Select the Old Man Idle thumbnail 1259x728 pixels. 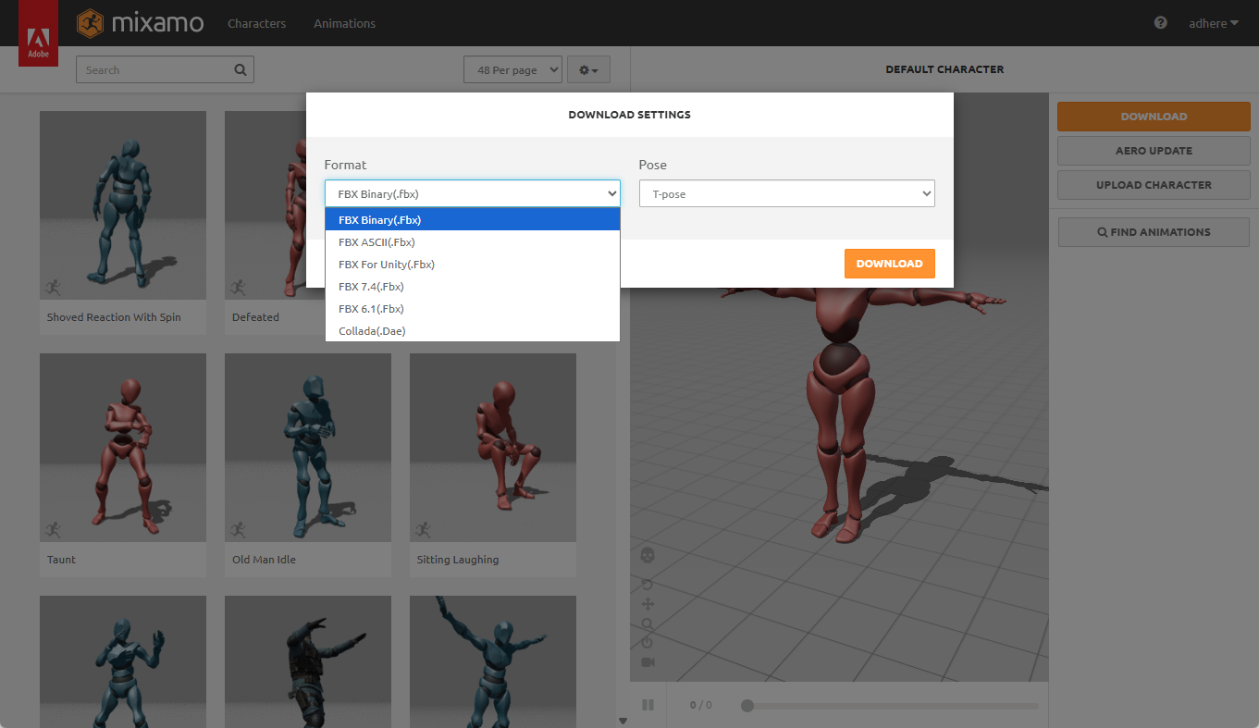coord(308,448)
